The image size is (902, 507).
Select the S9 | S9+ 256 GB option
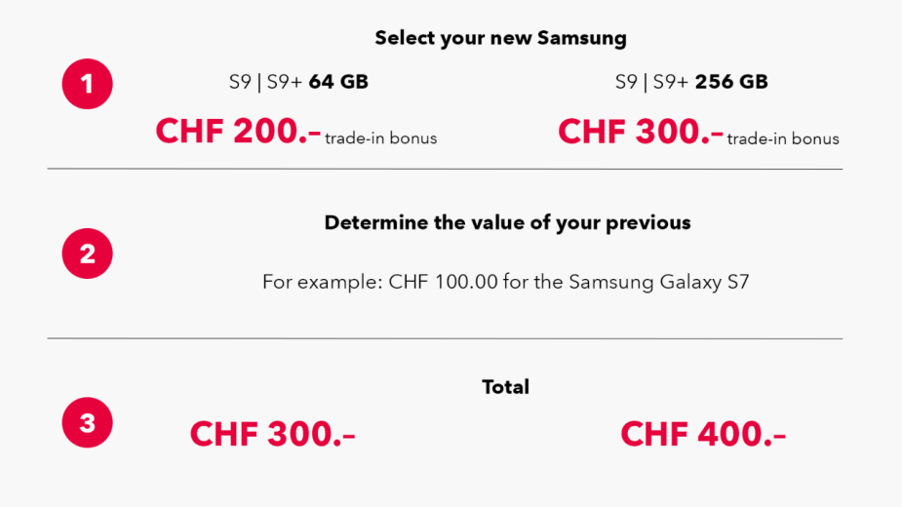pyautogui.click(x=691, y=82)
